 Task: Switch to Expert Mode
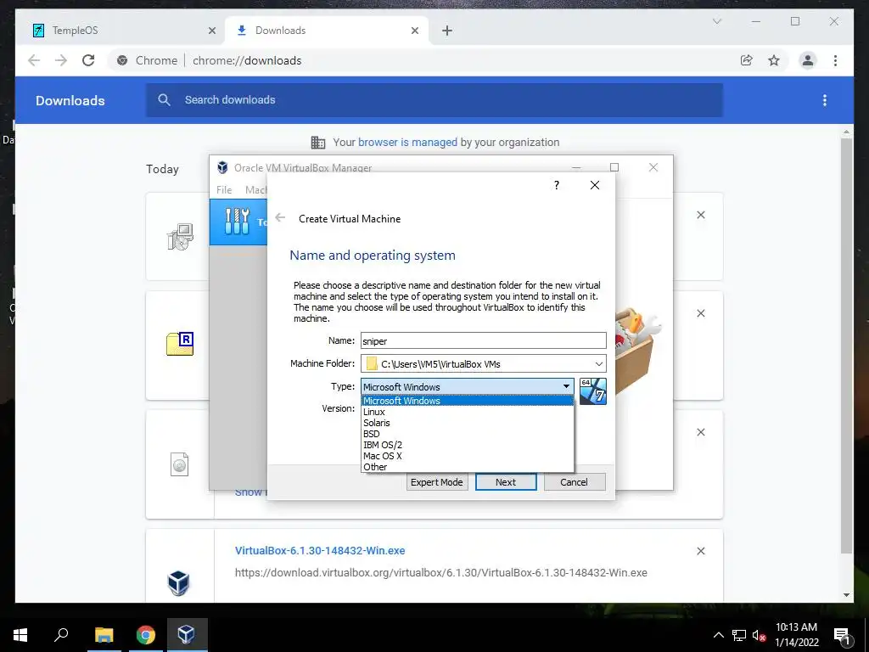(437, 482)
